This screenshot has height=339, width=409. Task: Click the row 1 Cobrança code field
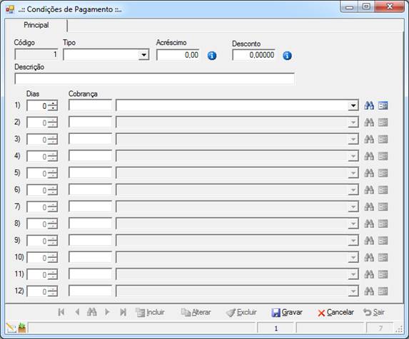pyautogui.click(x=90, y=105)
